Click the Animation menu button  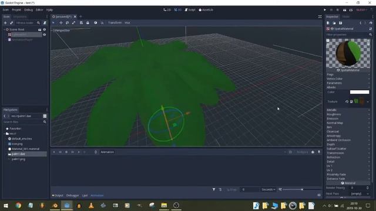coord(107,152)
